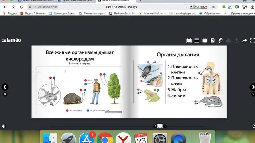Click the page progress slider track
Viewport: 255px width, 143px height.
tap(129, 126)
